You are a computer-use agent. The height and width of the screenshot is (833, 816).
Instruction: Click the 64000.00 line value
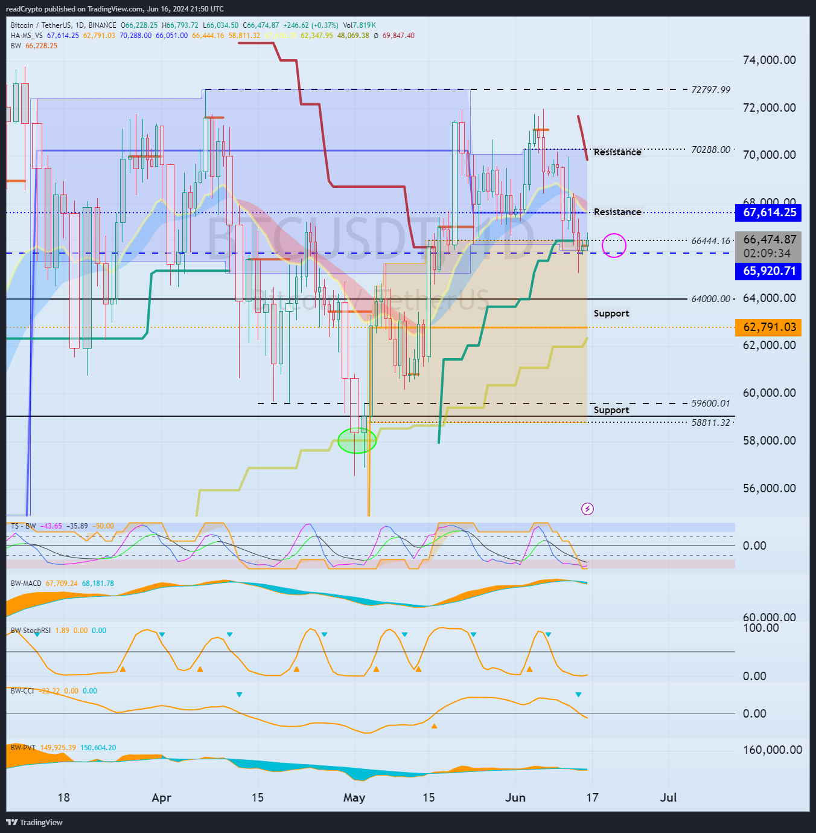(x=710, y=299)
